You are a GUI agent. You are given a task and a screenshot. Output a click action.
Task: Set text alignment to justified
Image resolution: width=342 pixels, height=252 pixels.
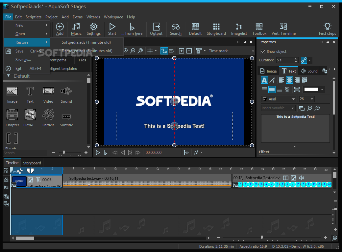coord(305,80)
